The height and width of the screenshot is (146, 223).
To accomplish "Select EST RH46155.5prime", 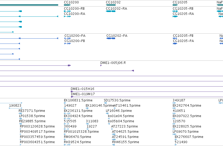I will click(126, 142).
